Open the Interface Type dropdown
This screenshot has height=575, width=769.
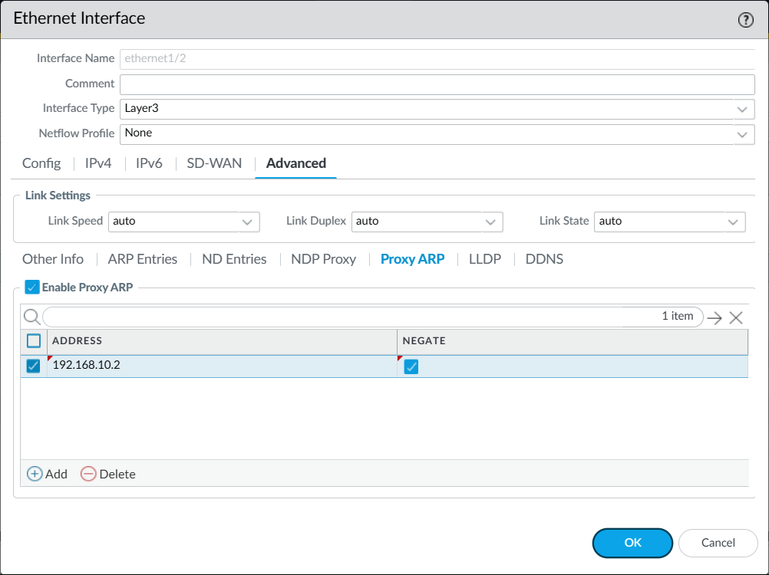click(x=437, y=109)
